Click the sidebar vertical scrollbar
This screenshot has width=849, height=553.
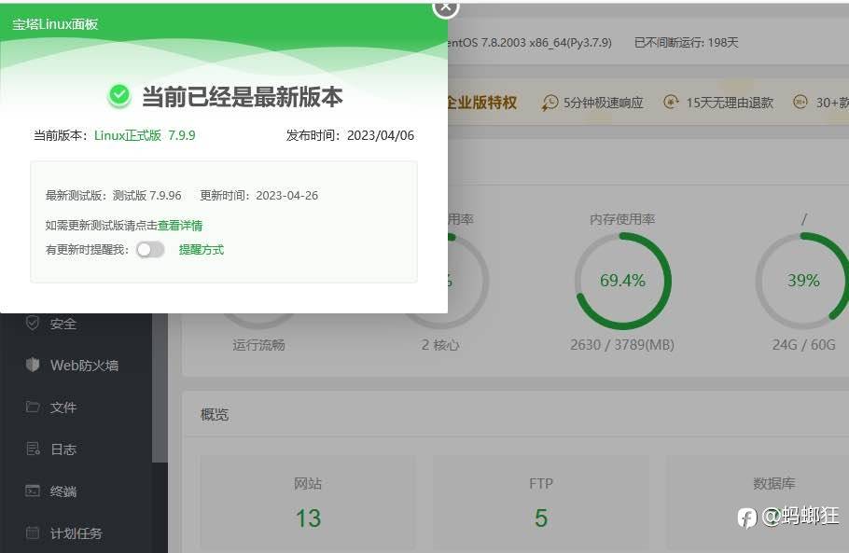coord(160,387)
